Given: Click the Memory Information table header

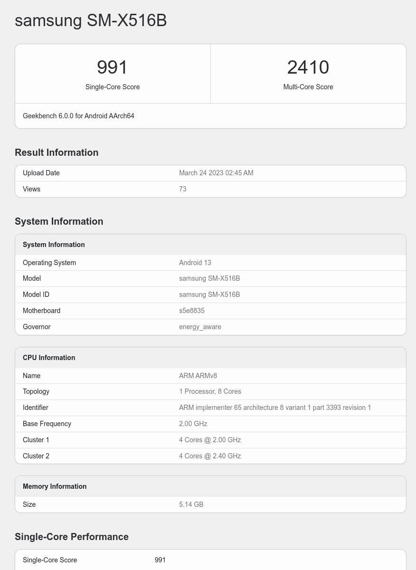Looking at the screenshot, I should 55,486.
